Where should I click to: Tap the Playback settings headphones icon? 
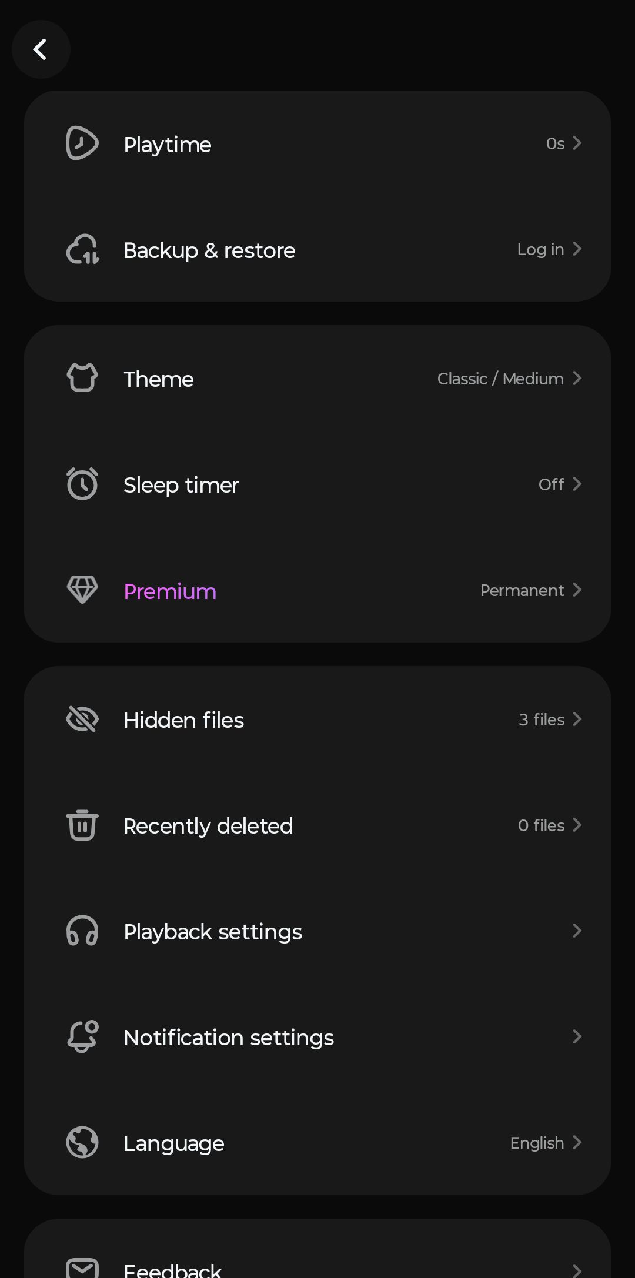click(82, 931)
